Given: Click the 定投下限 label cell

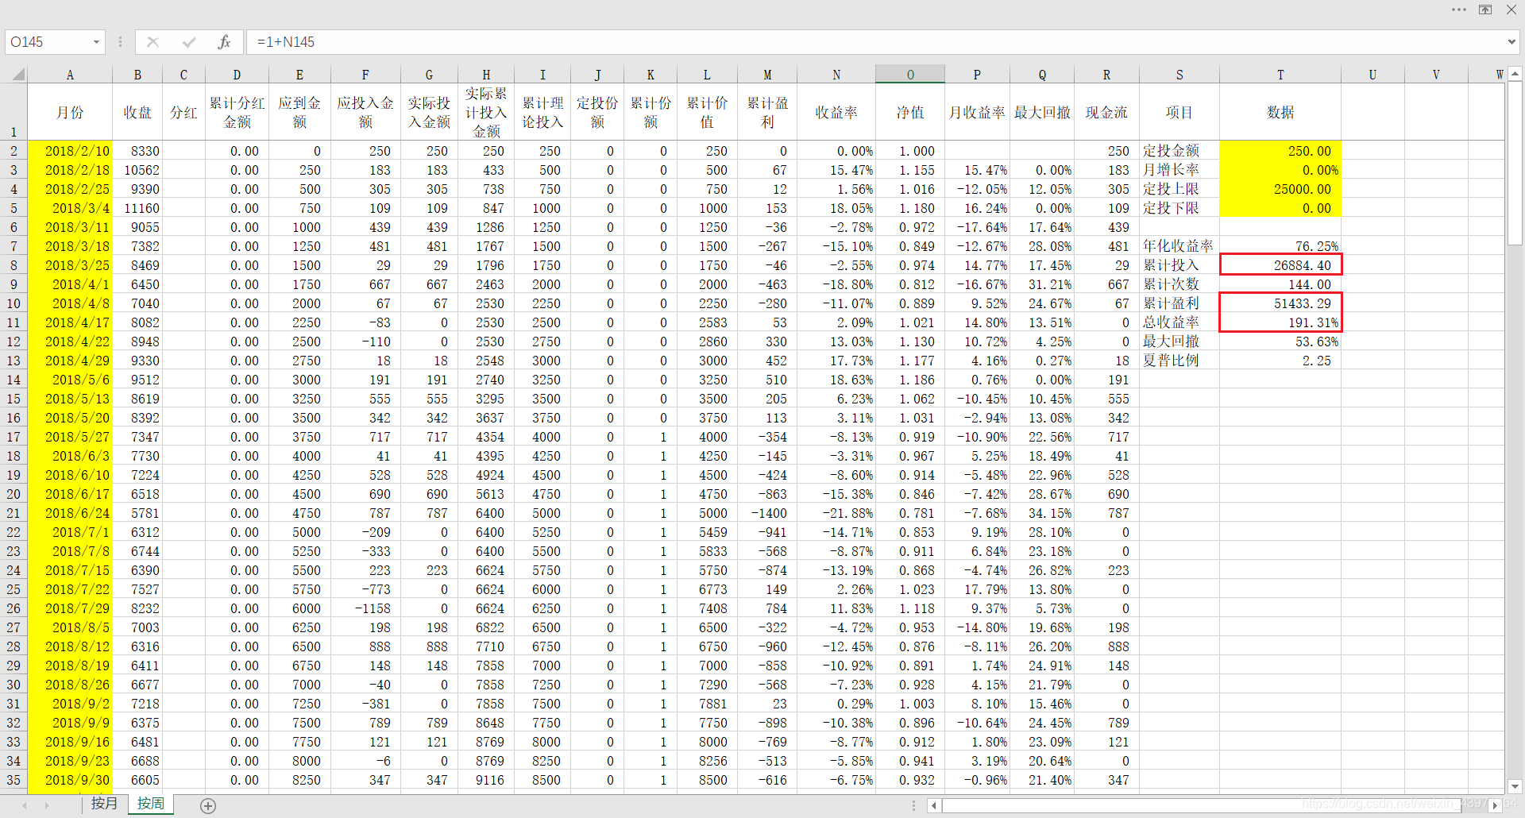Looking at the screenshot, I should [x=1179, y=208].
